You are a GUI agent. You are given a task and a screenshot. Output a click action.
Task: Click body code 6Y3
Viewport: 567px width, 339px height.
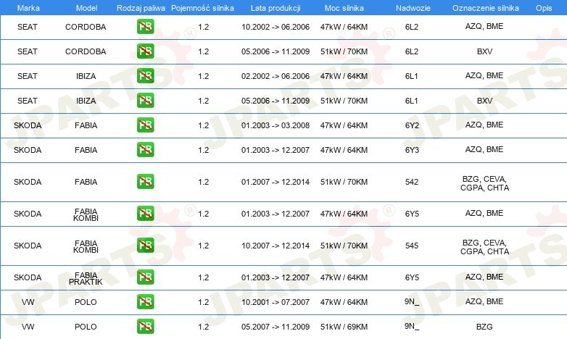click(412, 150)
